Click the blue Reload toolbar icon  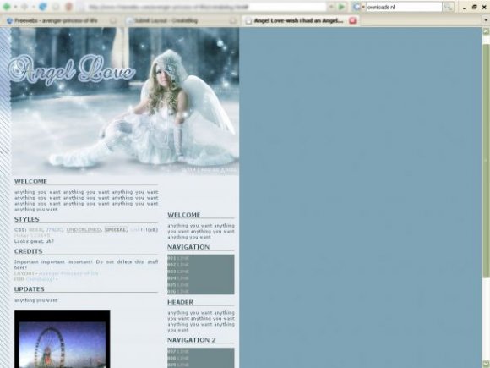click(43, 7)
